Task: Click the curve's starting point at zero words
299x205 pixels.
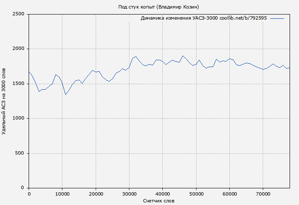Action: pos(29,72)
